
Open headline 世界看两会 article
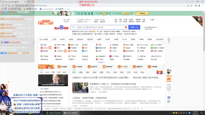113,84
